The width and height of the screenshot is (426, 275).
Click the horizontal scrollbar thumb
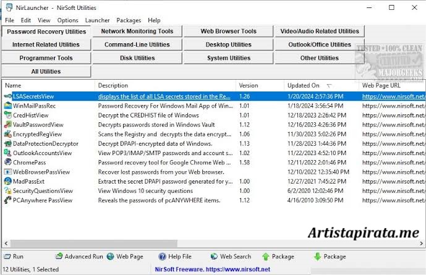click(94, 243)
